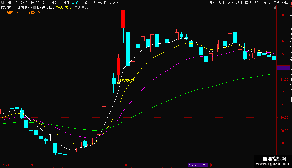The height and width of the screenshot is (168, 292).
Task: Click the MA60: 35.01 indicator label
Action: click(x=64, y=8)
